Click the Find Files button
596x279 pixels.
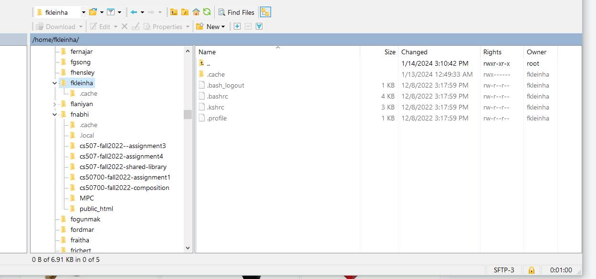click(x=236, y=12)
